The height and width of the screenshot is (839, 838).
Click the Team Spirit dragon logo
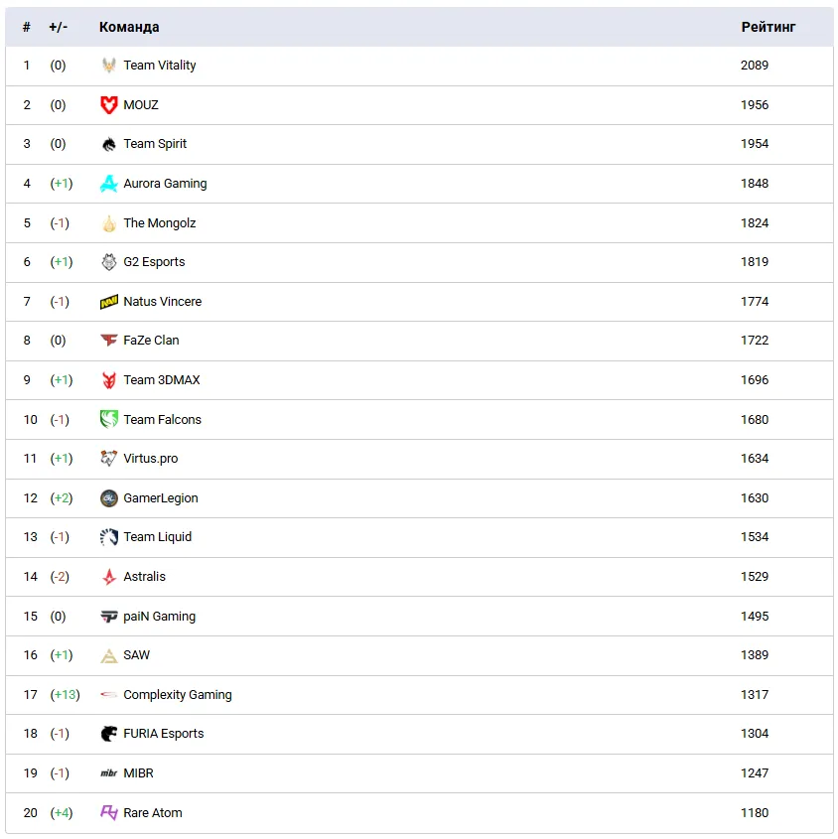click(x=109, y=144)
